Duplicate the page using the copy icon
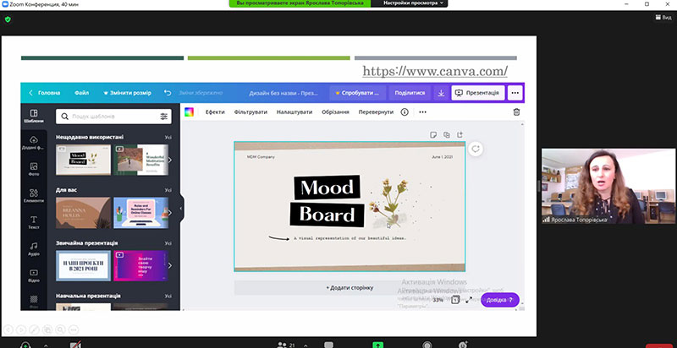Image resolution: width=677 pixels, height=348 pixels. click(x=447, y=135)
